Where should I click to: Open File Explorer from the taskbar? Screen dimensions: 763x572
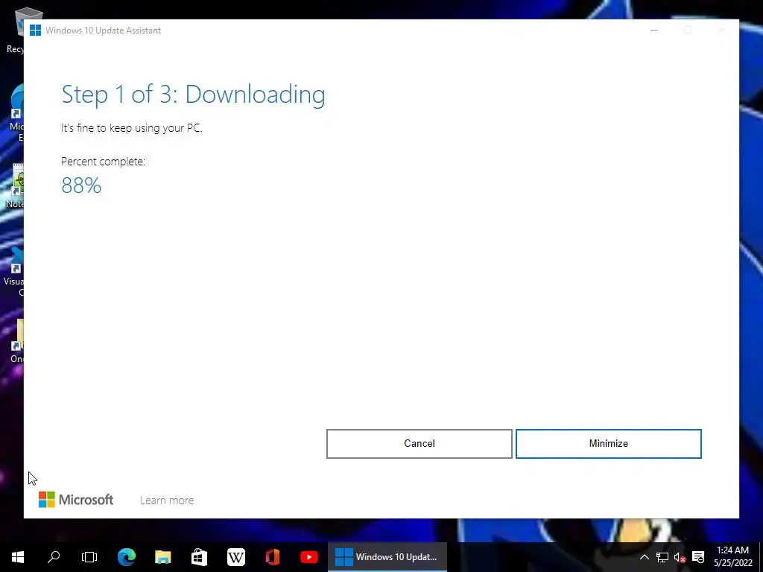click(x=163, y=557)
